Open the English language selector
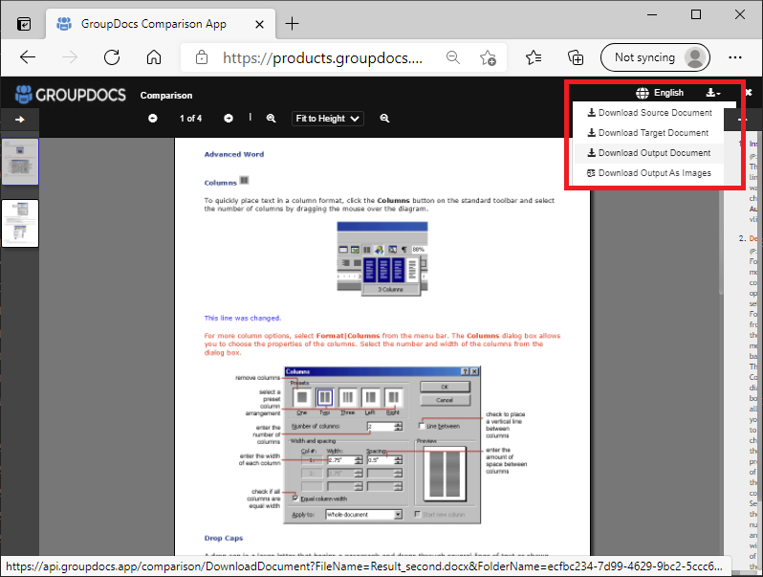The image size is (763, 577). [660, 93]
